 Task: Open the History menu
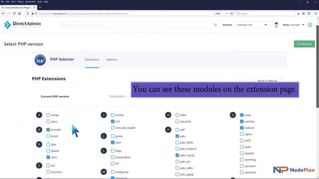[20, 1]
